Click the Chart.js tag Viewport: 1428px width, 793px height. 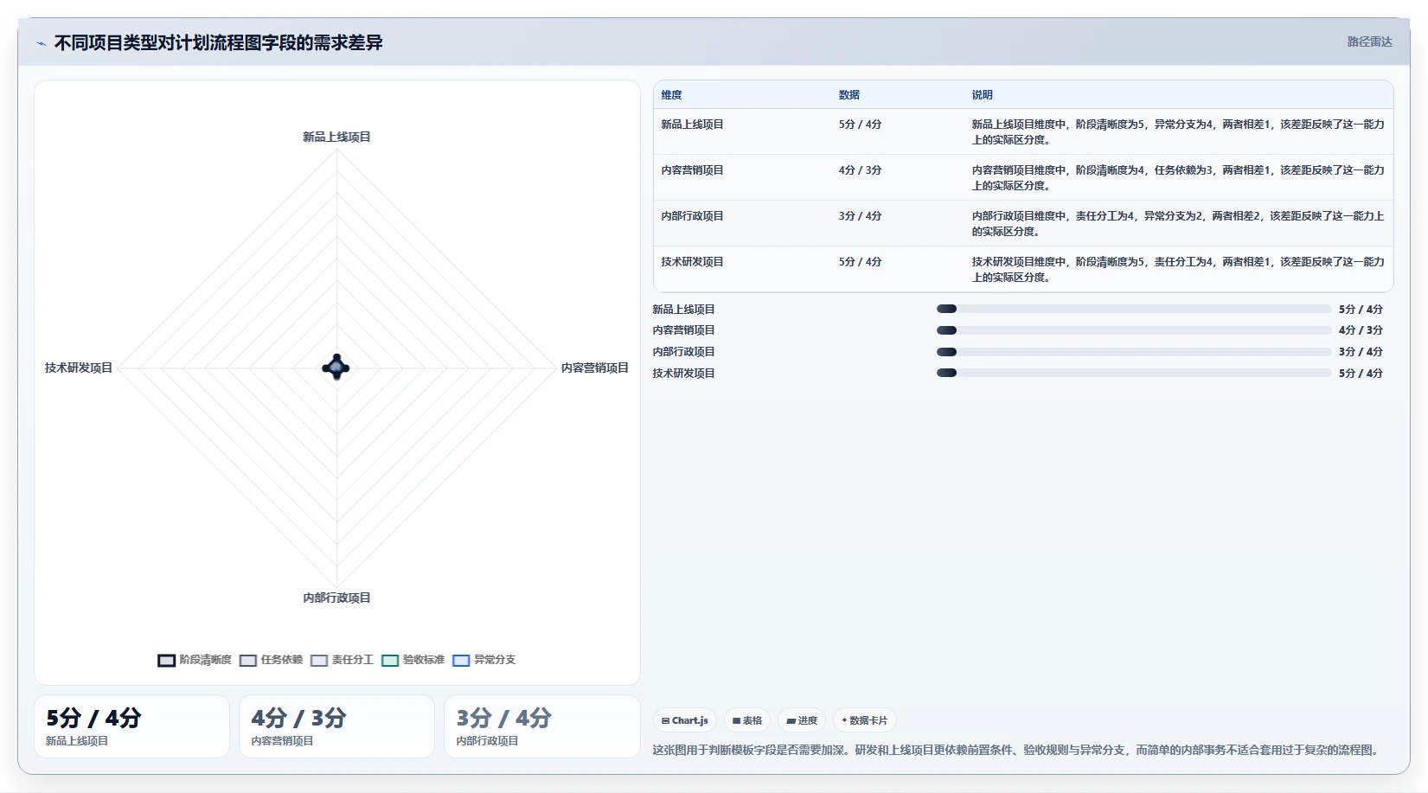click(684, 720)
